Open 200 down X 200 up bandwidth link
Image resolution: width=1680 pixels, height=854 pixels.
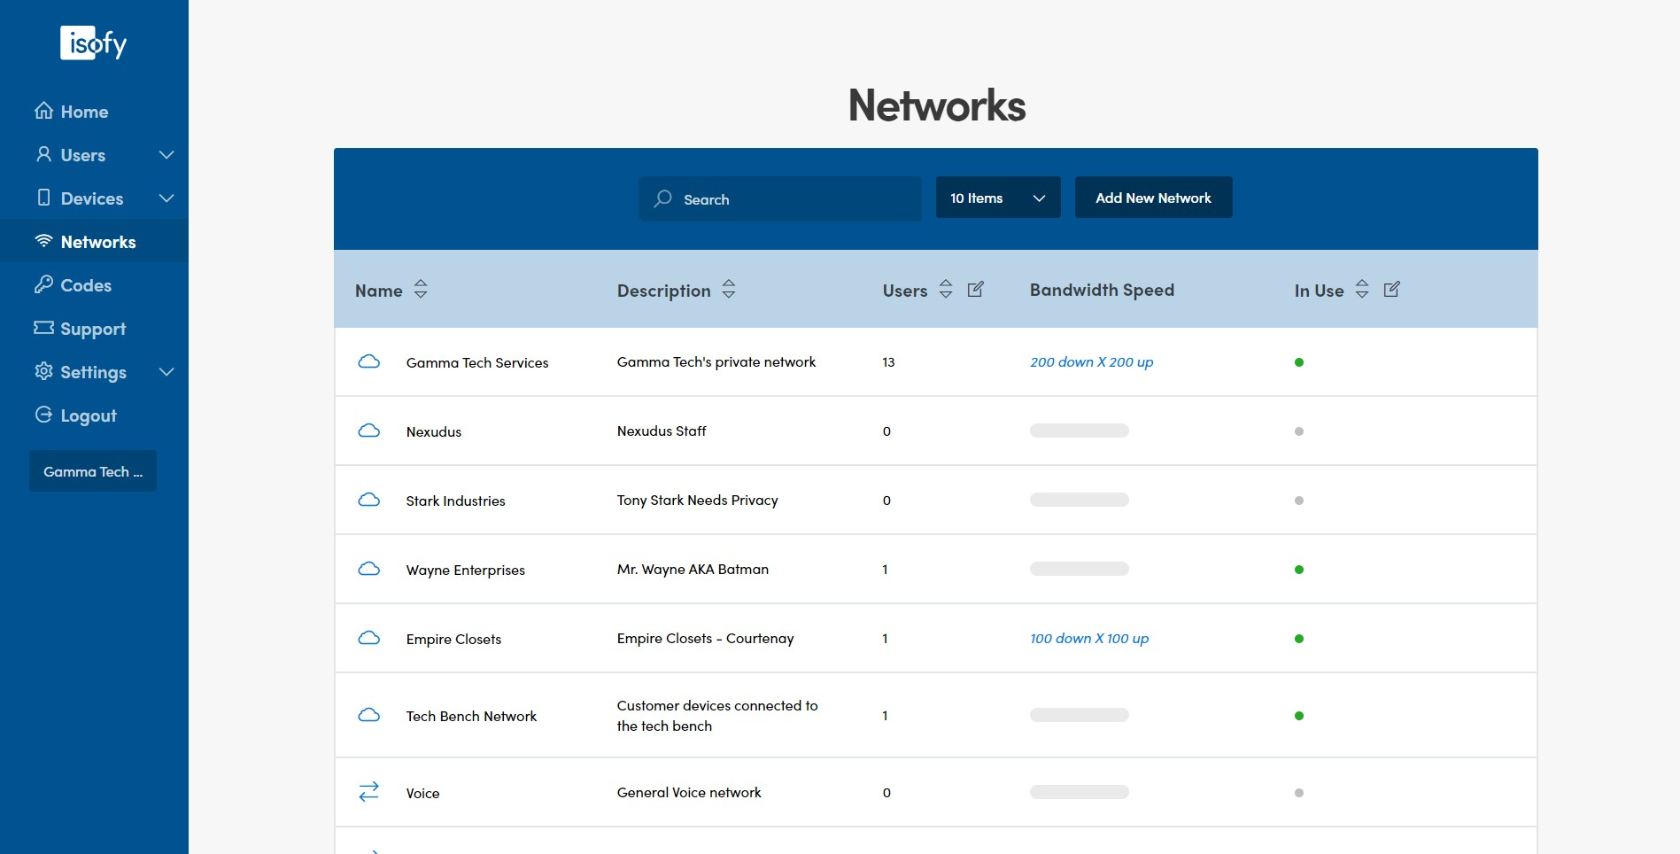click(1092, 361)
